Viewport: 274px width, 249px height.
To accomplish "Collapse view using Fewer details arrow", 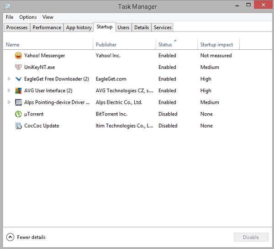I will click(x=10, y=237).
